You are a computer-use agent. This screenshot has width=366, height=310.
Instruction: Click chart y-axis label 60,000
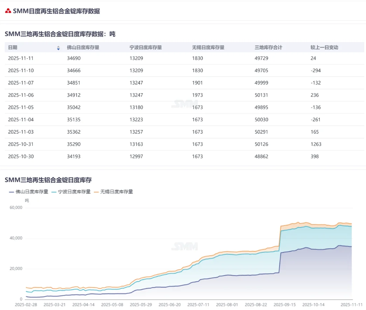[16, 208]
